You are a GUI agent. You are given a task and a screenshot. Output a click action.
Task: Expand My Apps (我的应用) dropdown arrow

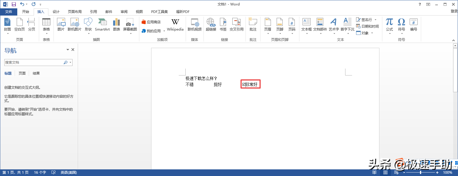click(x=164, y=31)
